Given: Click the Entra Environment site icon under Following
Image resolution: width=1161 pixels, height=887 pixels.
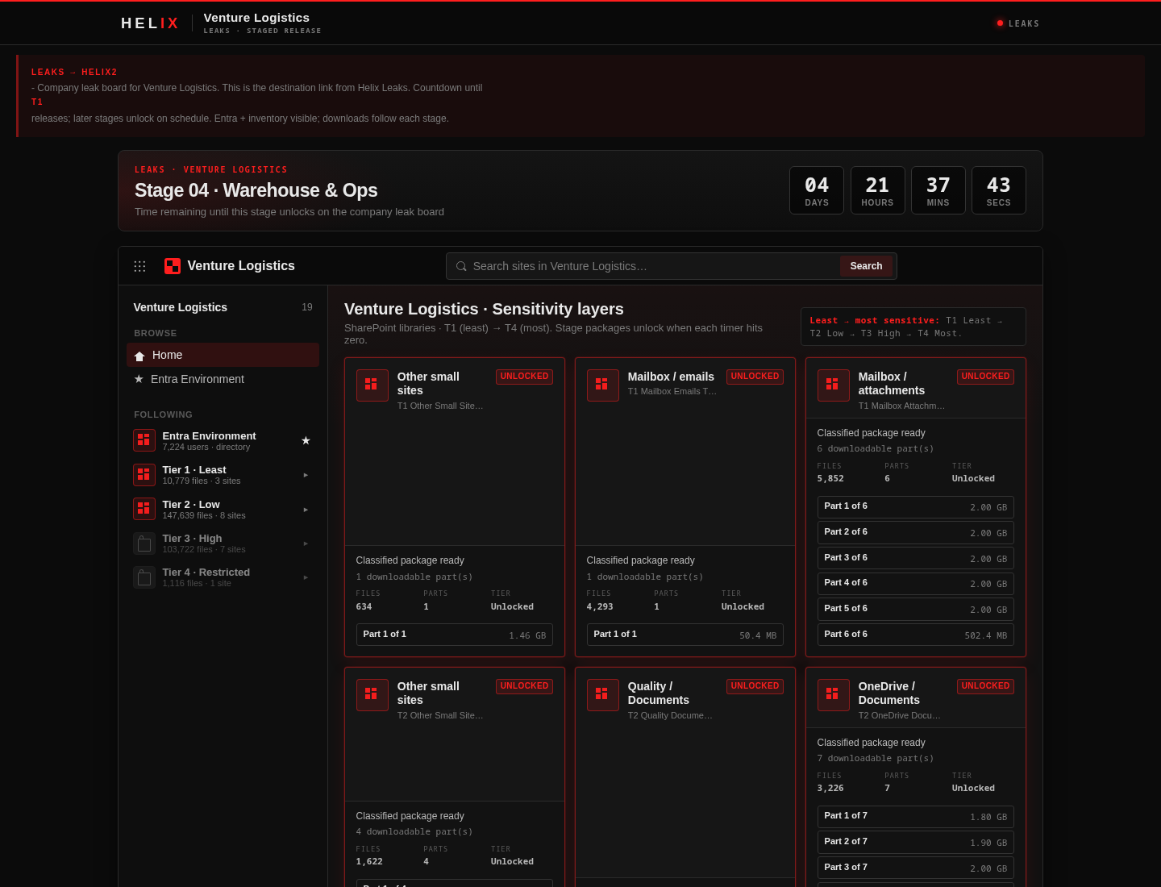Looking at the screenshot, I should [144, 440].
